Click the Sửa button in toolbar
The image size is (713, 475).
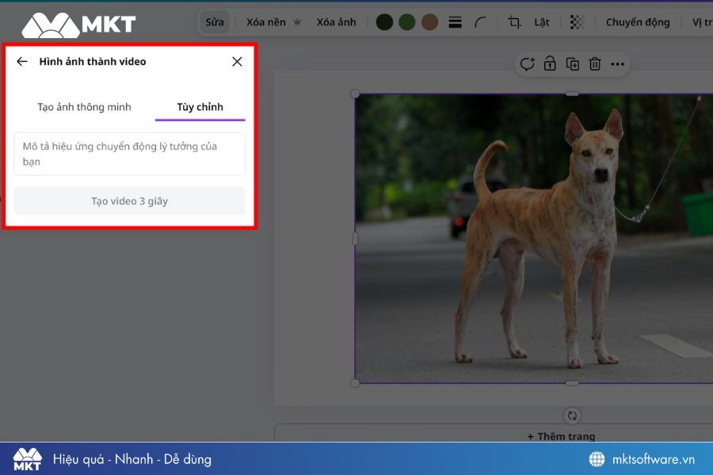[215, 22]
